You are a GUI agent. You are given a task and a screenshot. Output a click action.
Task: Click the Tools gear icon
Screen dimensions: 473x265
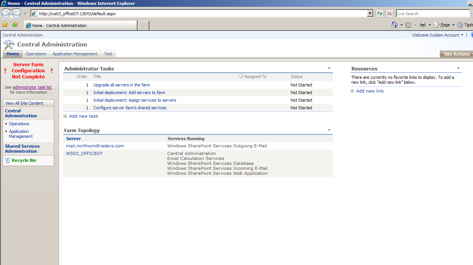click(460, 25)
